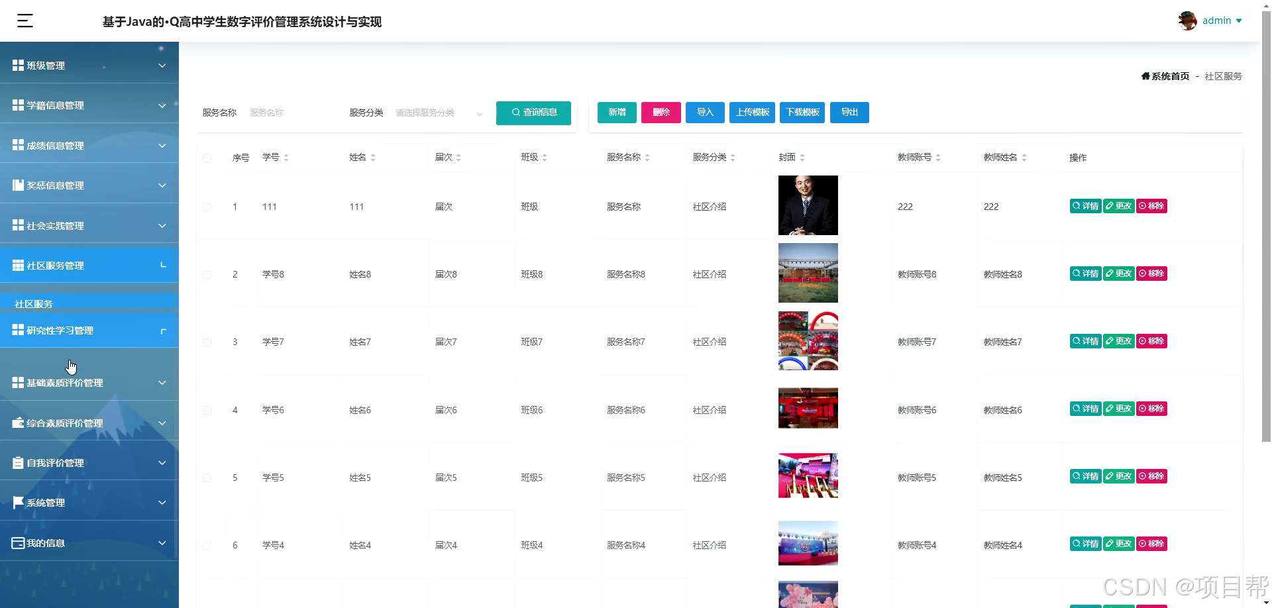
Task: Check the row checkbox for 学号8
Action: 207,275
